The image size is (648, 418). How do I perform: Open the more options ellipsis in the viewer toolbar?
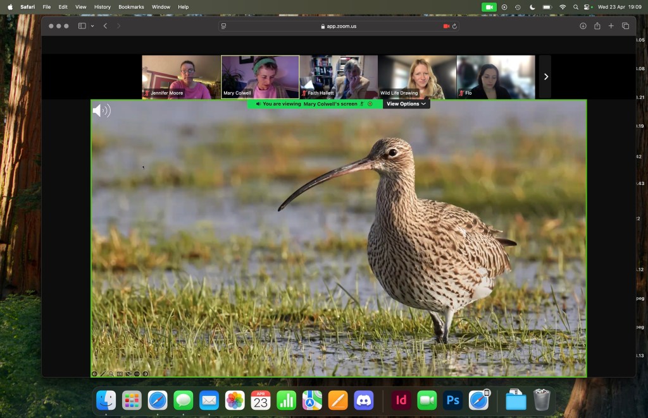[137, 373]
